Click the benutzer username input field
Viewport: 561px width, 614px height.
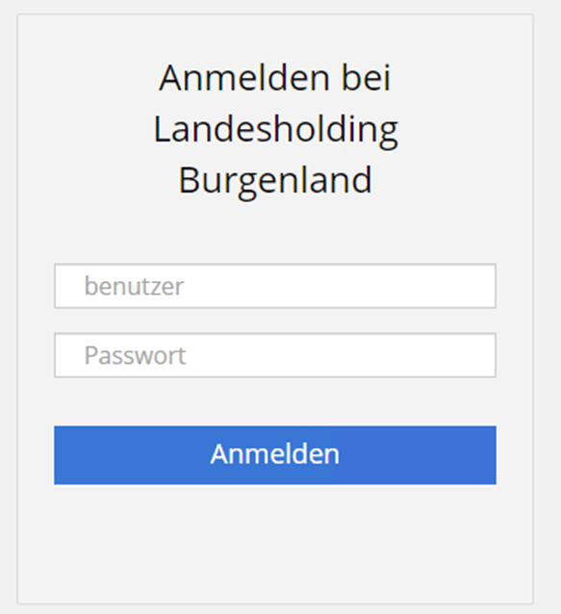tap(275, 286)
